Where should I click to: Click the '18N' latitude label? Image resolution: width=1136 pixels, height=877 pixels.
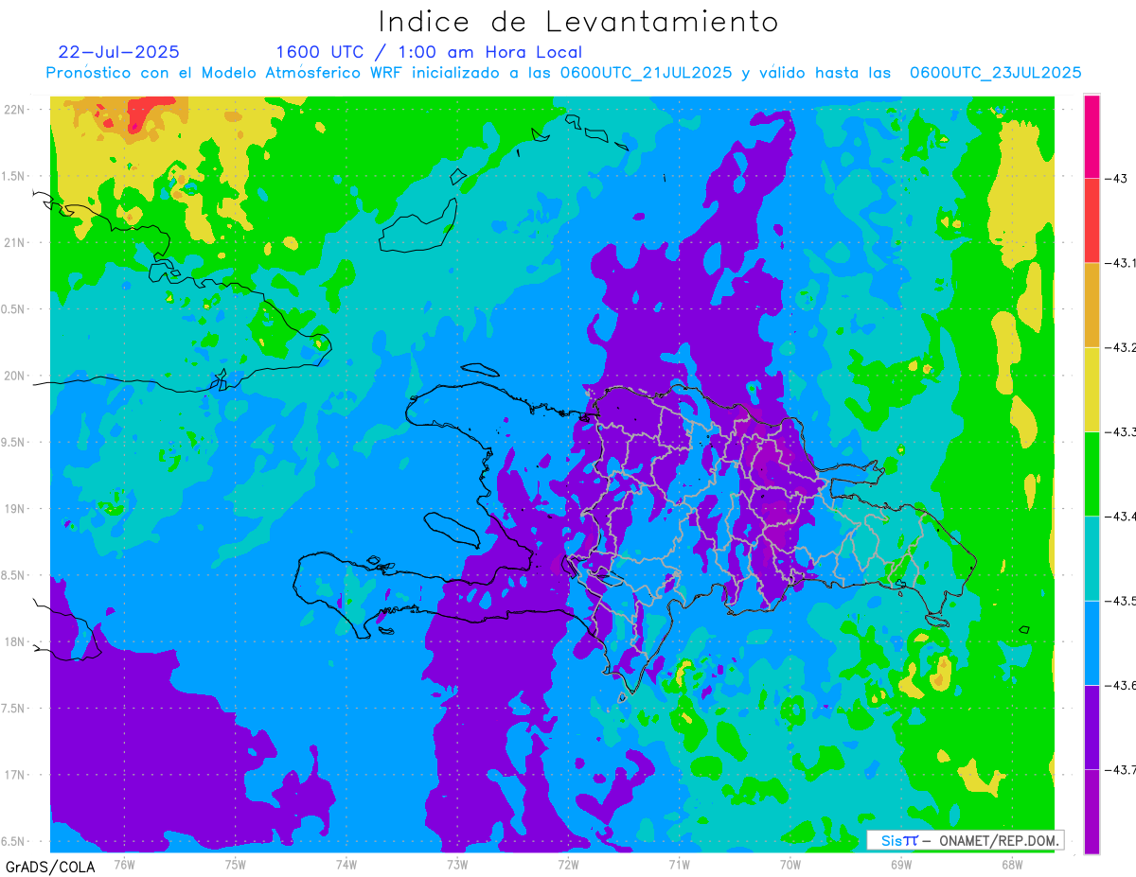tap(15, 641)
